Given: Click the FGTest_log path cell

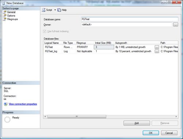Looking at the screenshot, I should coord(169,51).
